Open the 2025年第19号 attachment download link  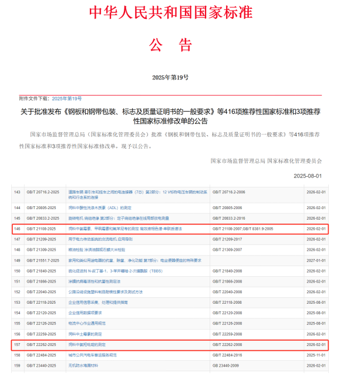pos(66,99)
